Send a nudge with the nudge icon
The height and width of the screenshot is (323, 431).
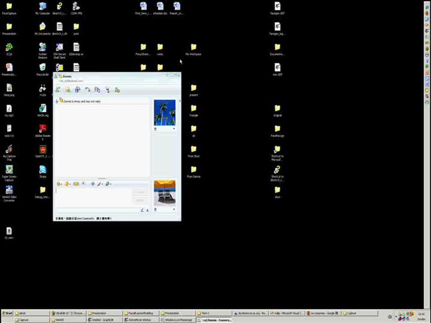(x=76, y=184)
